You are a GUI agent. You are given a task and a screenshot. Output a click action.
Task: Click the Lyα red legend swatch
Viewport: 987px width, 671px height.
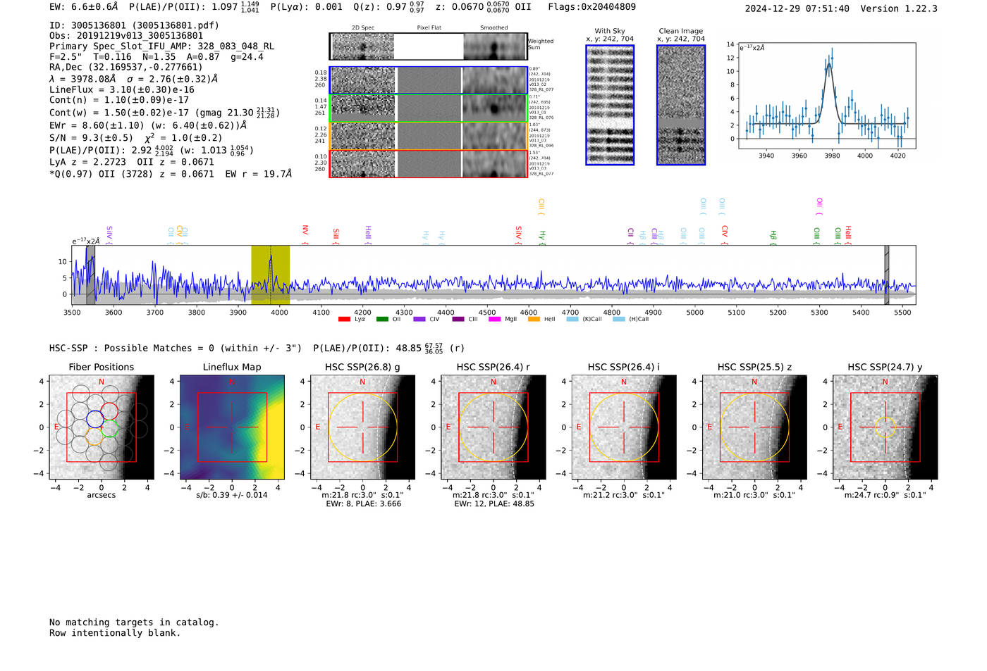coord(344,319)
